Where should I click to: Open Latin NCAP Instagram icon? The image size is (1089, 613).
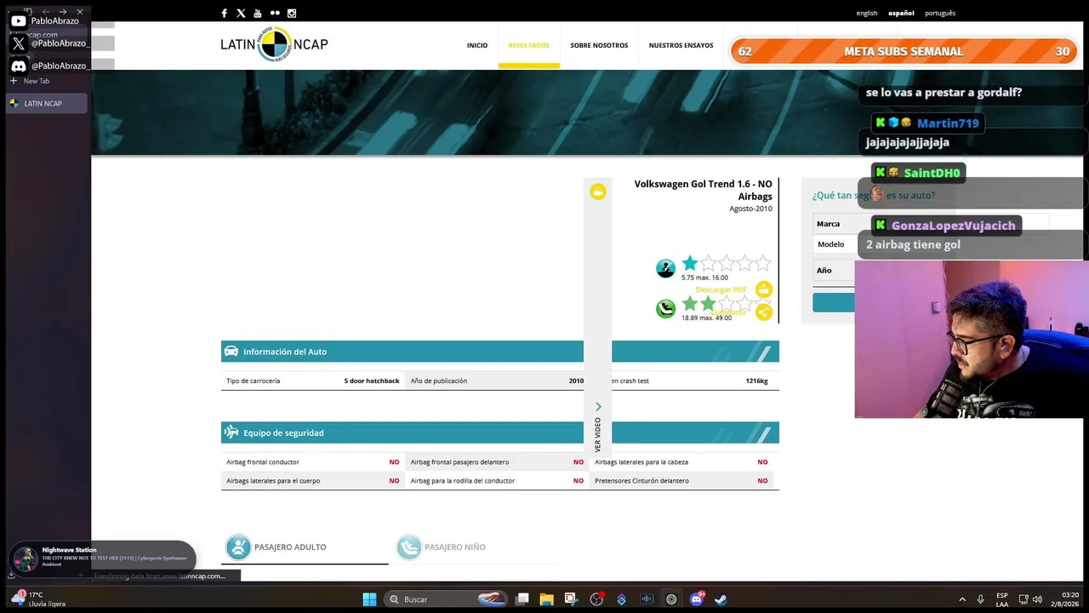(292, 13)
